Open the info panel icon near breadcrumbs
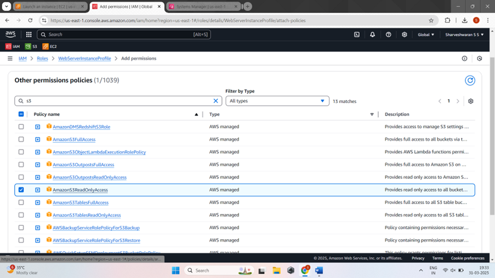The width and height of the screenshot is (495, 278). 464,59
